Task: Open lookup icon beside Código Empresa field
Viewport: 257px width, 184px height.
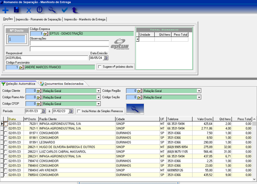Action: coord(46,34)
